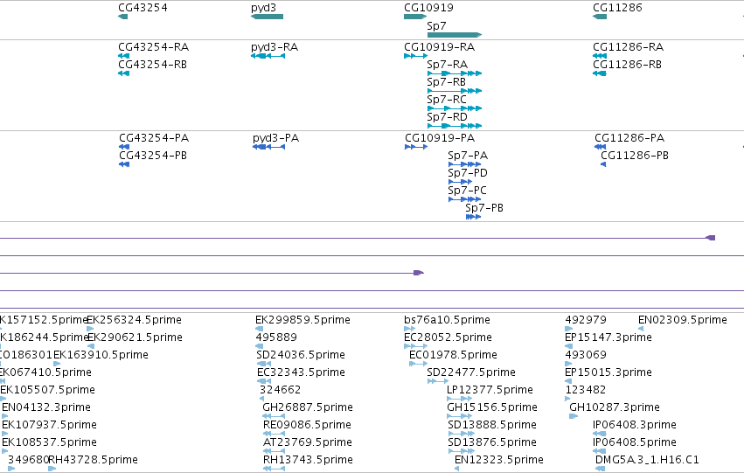
Task: Click EST IP06408.3prime
Action: (635, 425)
